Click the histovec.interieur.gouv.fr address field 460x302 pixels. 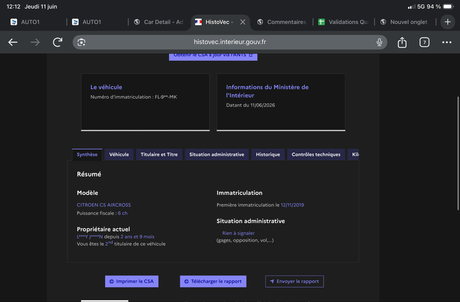(229, 42)
